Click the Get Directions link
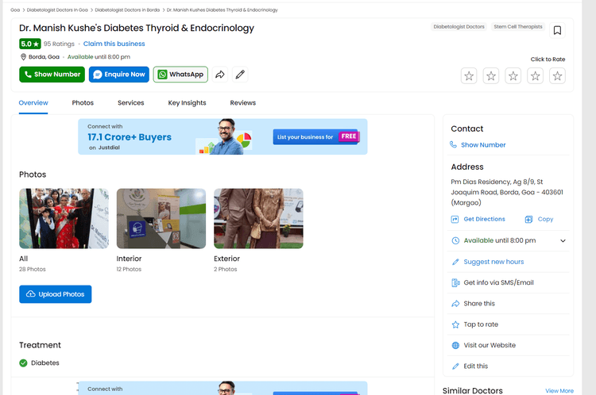Screen dimensions: 596x395 click(484, 220)
